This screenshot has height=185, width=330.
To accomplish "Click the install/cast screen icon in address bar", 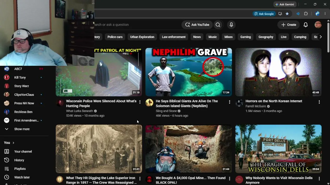I will (280, 14).
